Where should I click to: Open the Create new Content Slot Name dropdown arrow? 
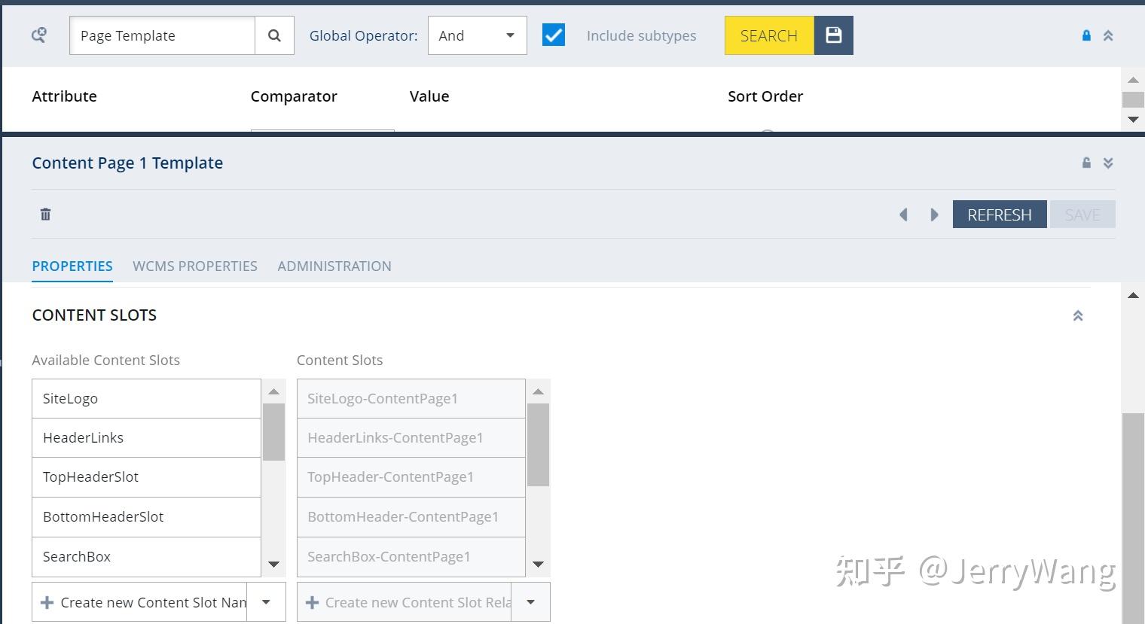[x=266, y=601]
